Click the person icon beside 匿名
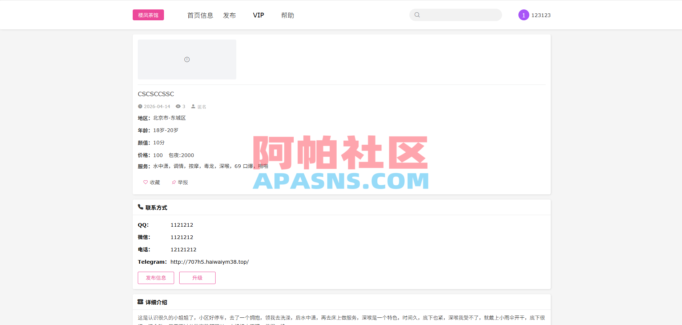The height and width of the screenshot is (325, 682). click(193, 106)
